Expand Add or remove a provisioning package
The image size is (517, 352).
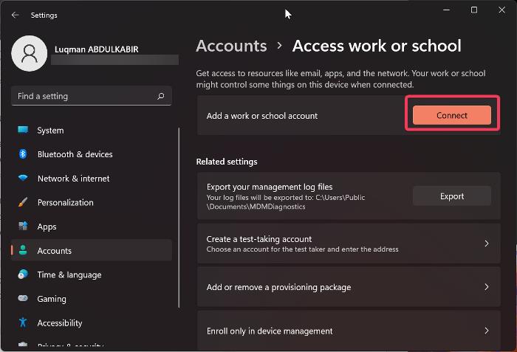click(486, 287)
